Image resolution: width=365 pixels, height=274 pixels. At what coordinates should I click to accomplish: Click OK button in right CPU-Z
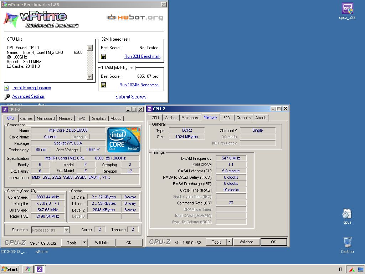click(274, 242)
